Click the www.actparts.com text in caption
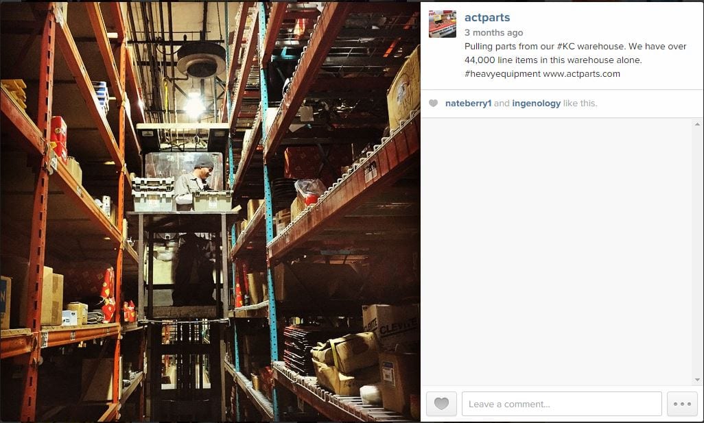 (581, 74)
